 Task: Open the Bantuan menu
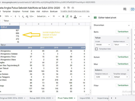pyautogui.click(x=54, y=12)
